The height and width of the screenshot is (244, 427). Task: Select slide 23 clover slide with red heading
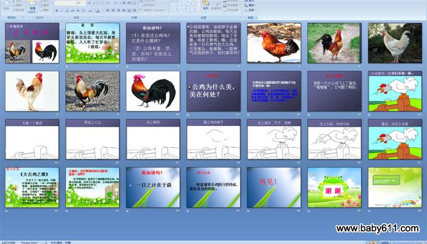click(92, 187)
